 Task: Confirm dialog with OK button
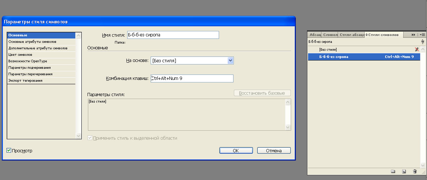236,150
